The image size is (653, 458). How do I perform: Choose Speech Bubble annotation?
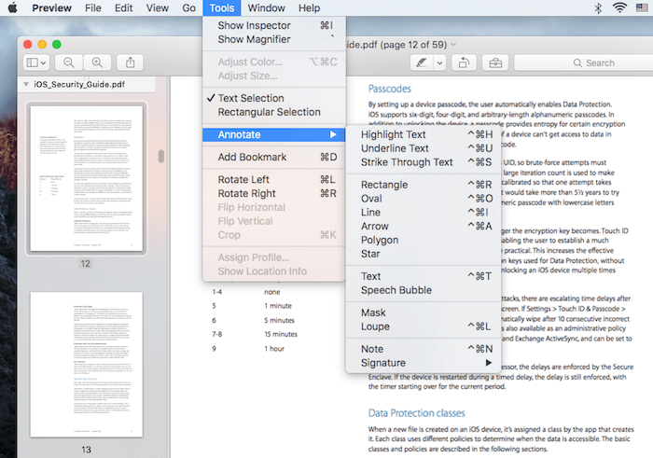(x=424, y=290)
